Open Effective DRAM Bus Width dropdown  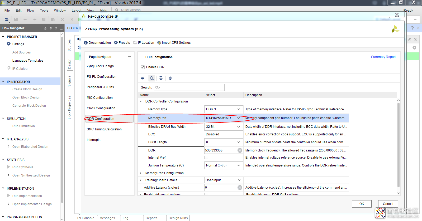click(x=224, y=127)
